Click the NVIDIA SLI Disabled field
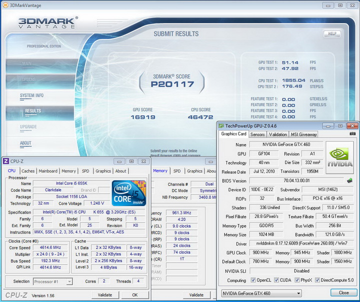The height and width of the screenshot is (302, 360). tap(301, 271)
